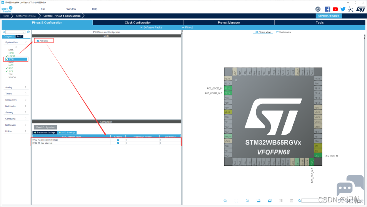The height and width of the screenshot is (207, 367).
Task: Click the settings gear beside search
Action: (x=28, y=32)
